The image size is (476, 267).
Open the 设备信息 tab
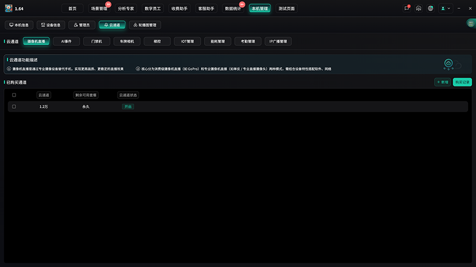pos(51,25)
